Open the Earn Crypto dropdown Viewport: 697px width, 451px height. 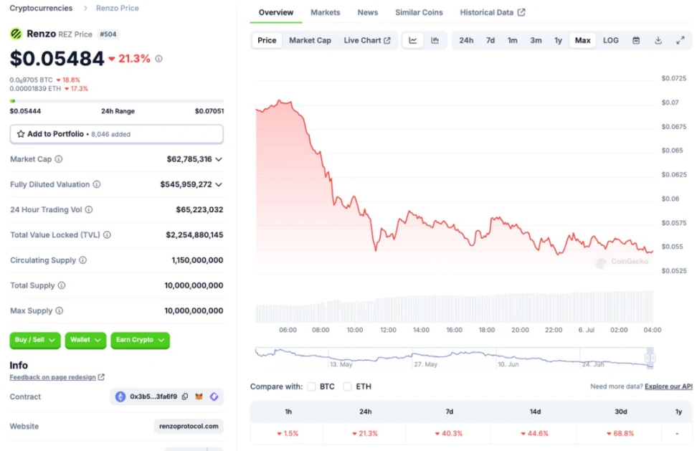(140, 340)
